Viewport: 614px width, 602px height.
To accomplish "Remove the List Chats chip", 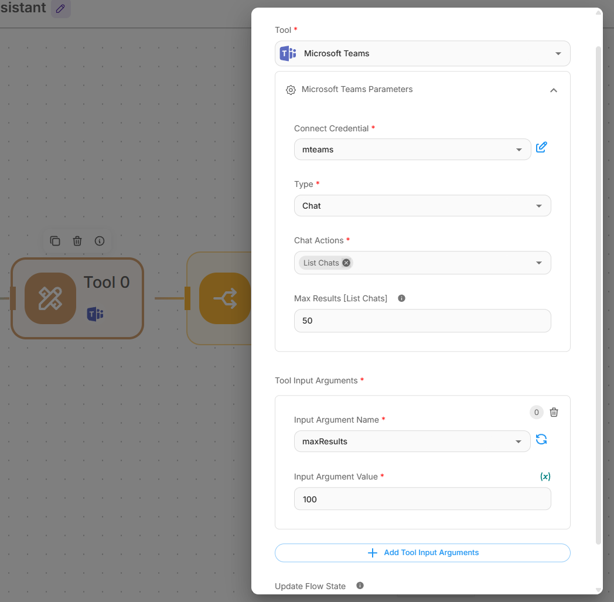I will point(346,263).
